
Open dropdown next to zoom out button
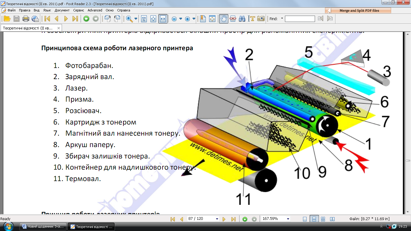tap(181, 19)
